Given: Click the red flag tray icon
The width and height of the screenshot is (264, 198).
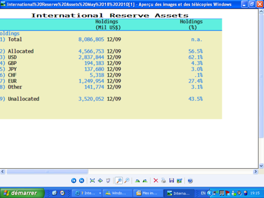Looking at the screenshot, I should 227,193.
